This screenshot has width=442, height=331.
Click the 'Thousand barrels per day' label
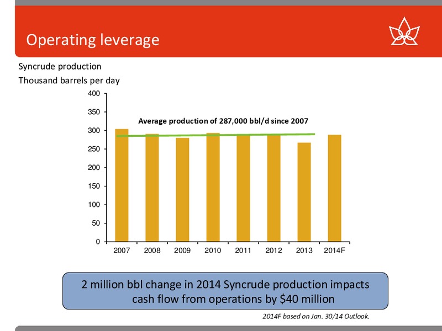coord(69,81)
